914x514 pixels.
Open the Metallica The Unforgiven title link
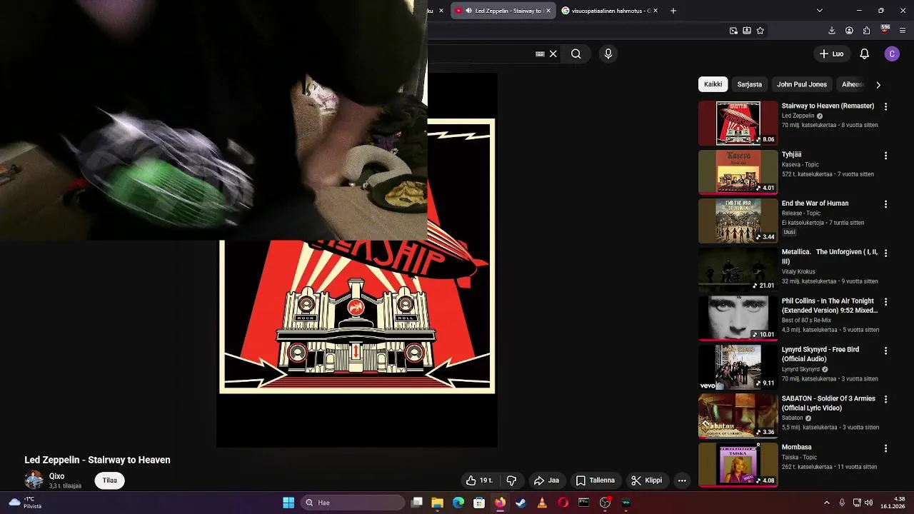point(830,256)
